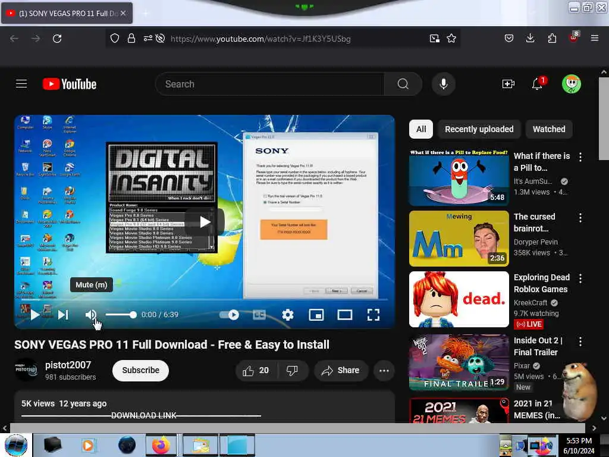Image resolution: width=609 pixels, height=457 pixels.
Task: Click the red extension icon with badge
Action: coord(574,37)
